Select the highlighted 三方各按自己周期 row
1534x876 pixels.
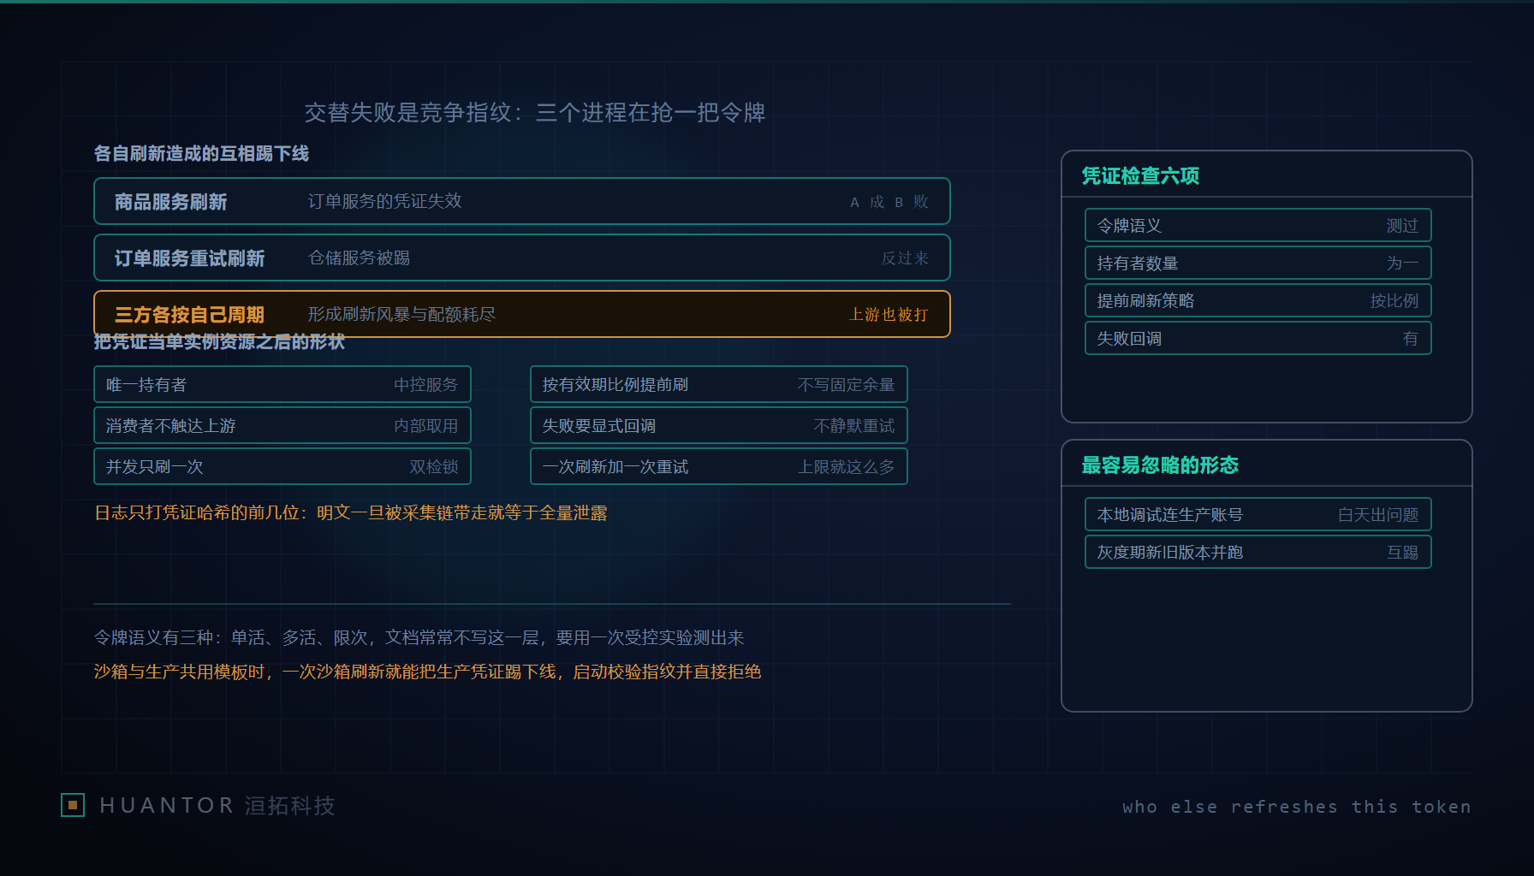522,314
